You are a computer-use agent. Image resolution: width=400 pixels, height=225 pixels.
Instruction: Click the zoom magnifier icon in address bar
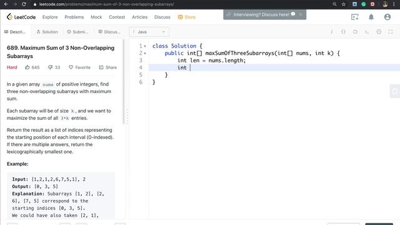pos(334,4)
